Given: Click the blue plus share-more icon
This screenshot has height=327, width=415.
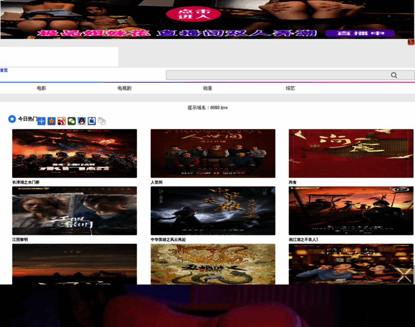Looking at the screenshot, I should click(41, 121).
